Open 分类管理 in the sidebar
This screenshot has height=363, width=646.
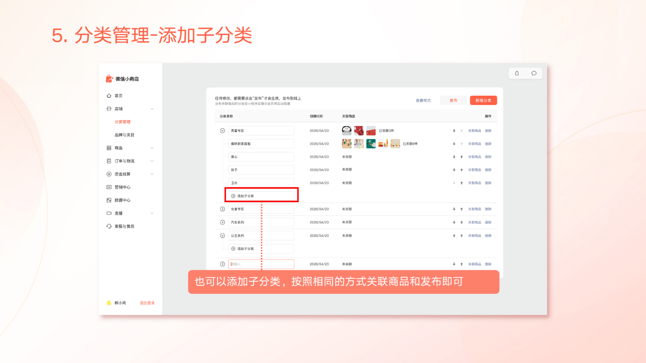[123, 122]
